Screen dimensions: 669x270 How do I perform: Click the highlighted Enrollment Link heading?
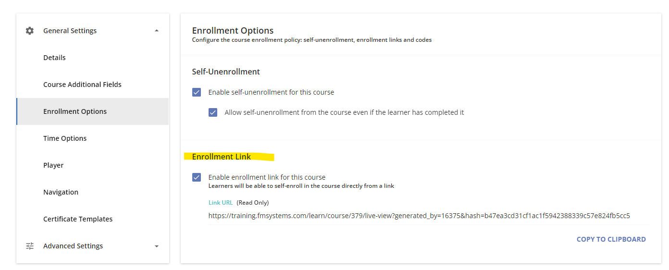tap(222, 157)
